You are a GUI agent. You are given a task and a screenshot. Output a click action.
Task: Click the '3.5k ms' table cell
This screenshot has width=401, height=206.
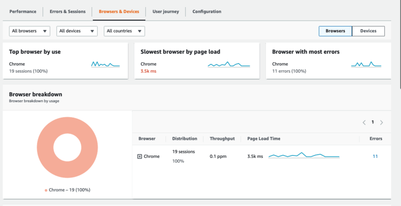tap(255, 156)
